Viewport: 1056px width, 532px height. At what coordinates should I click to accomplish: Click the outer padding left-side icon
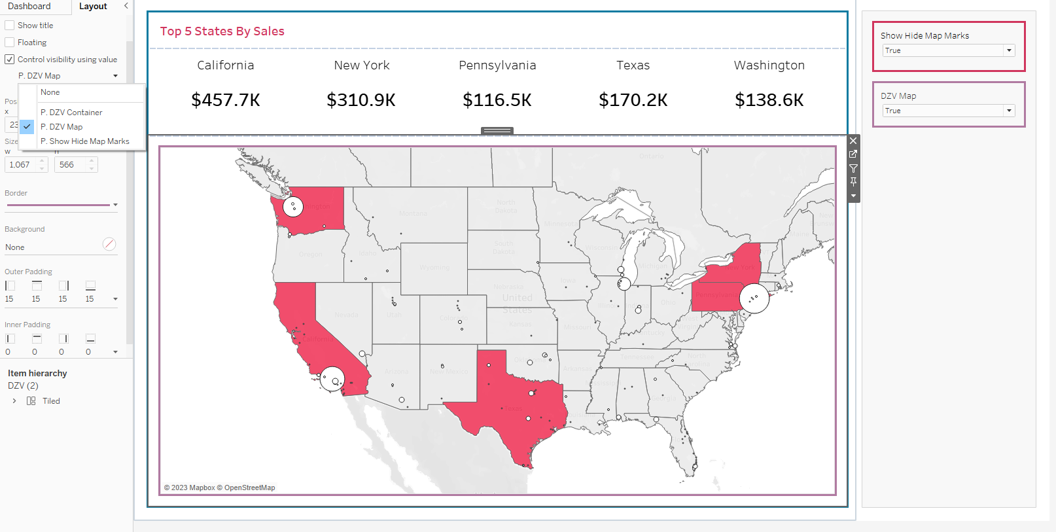[10, 286]
